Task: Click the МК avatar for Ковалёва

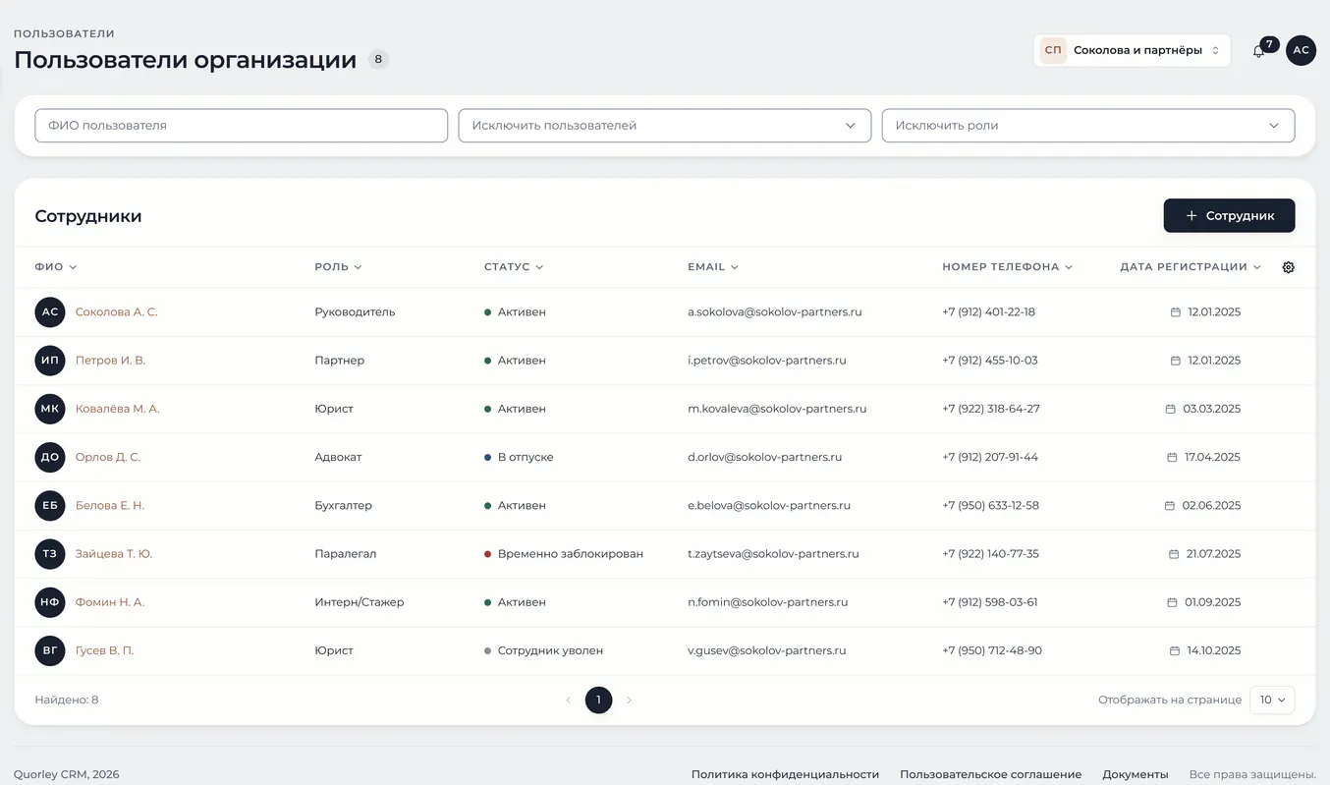Action: (x=50, y=409)
